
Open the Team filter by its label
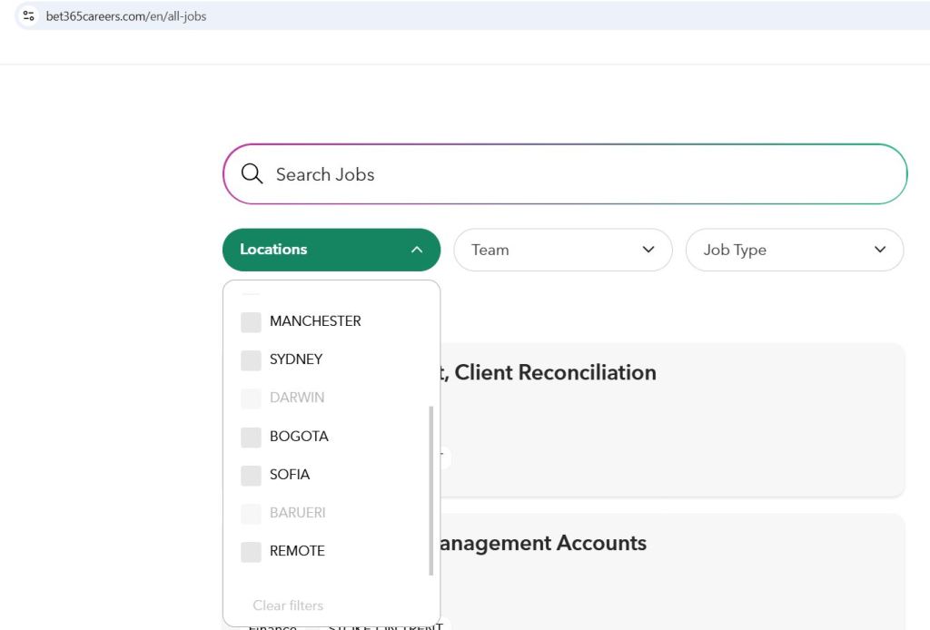(490, 250)
